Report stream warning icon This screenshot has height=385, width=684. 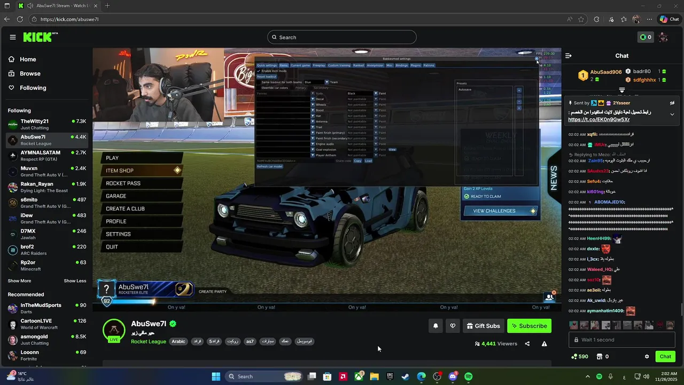pos(544,344)
